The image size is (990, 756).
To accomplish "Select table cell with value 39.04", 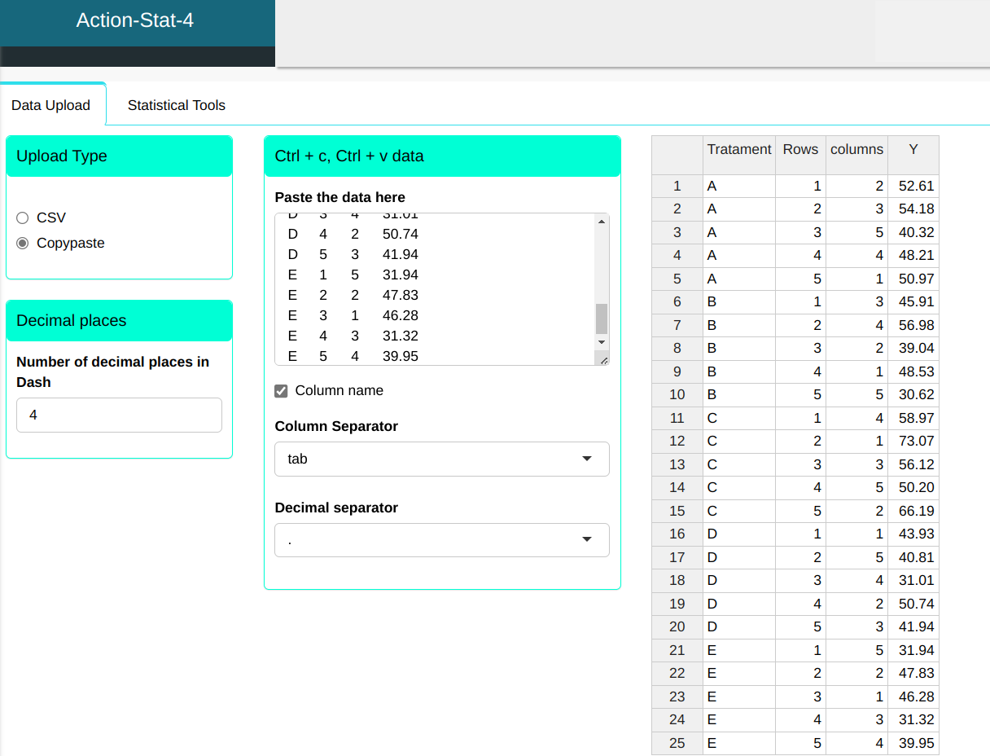I will tap(913, 349).
